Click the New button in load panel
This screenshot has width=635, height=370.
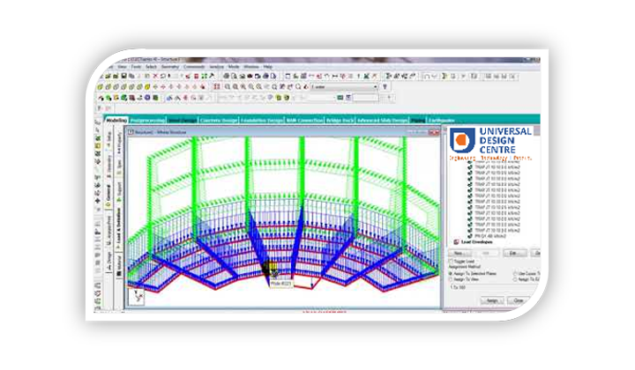pos(459,253)
